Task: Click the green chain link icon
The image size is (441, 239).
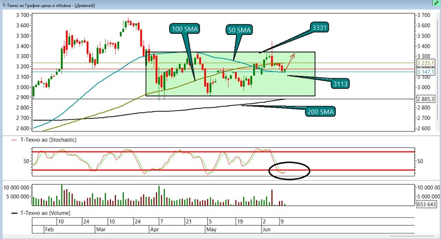Action: click(436, 3)
